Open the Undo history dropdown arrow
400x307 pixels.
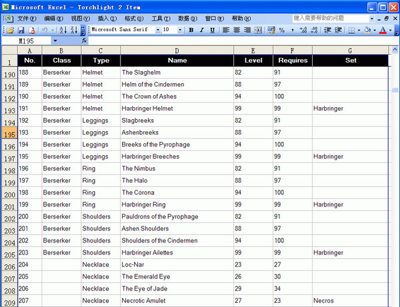[52, 31]
